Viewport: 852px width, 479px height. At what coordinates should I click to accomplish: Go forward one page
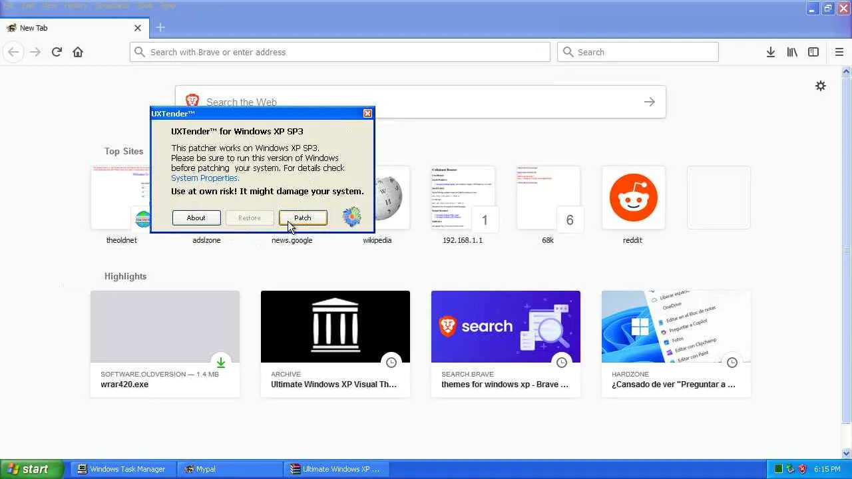pos(35,52)
